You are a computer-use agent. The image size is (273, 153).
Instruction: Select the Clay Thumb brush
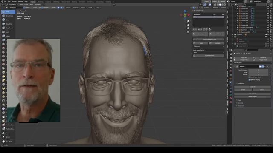pos(8,28)
